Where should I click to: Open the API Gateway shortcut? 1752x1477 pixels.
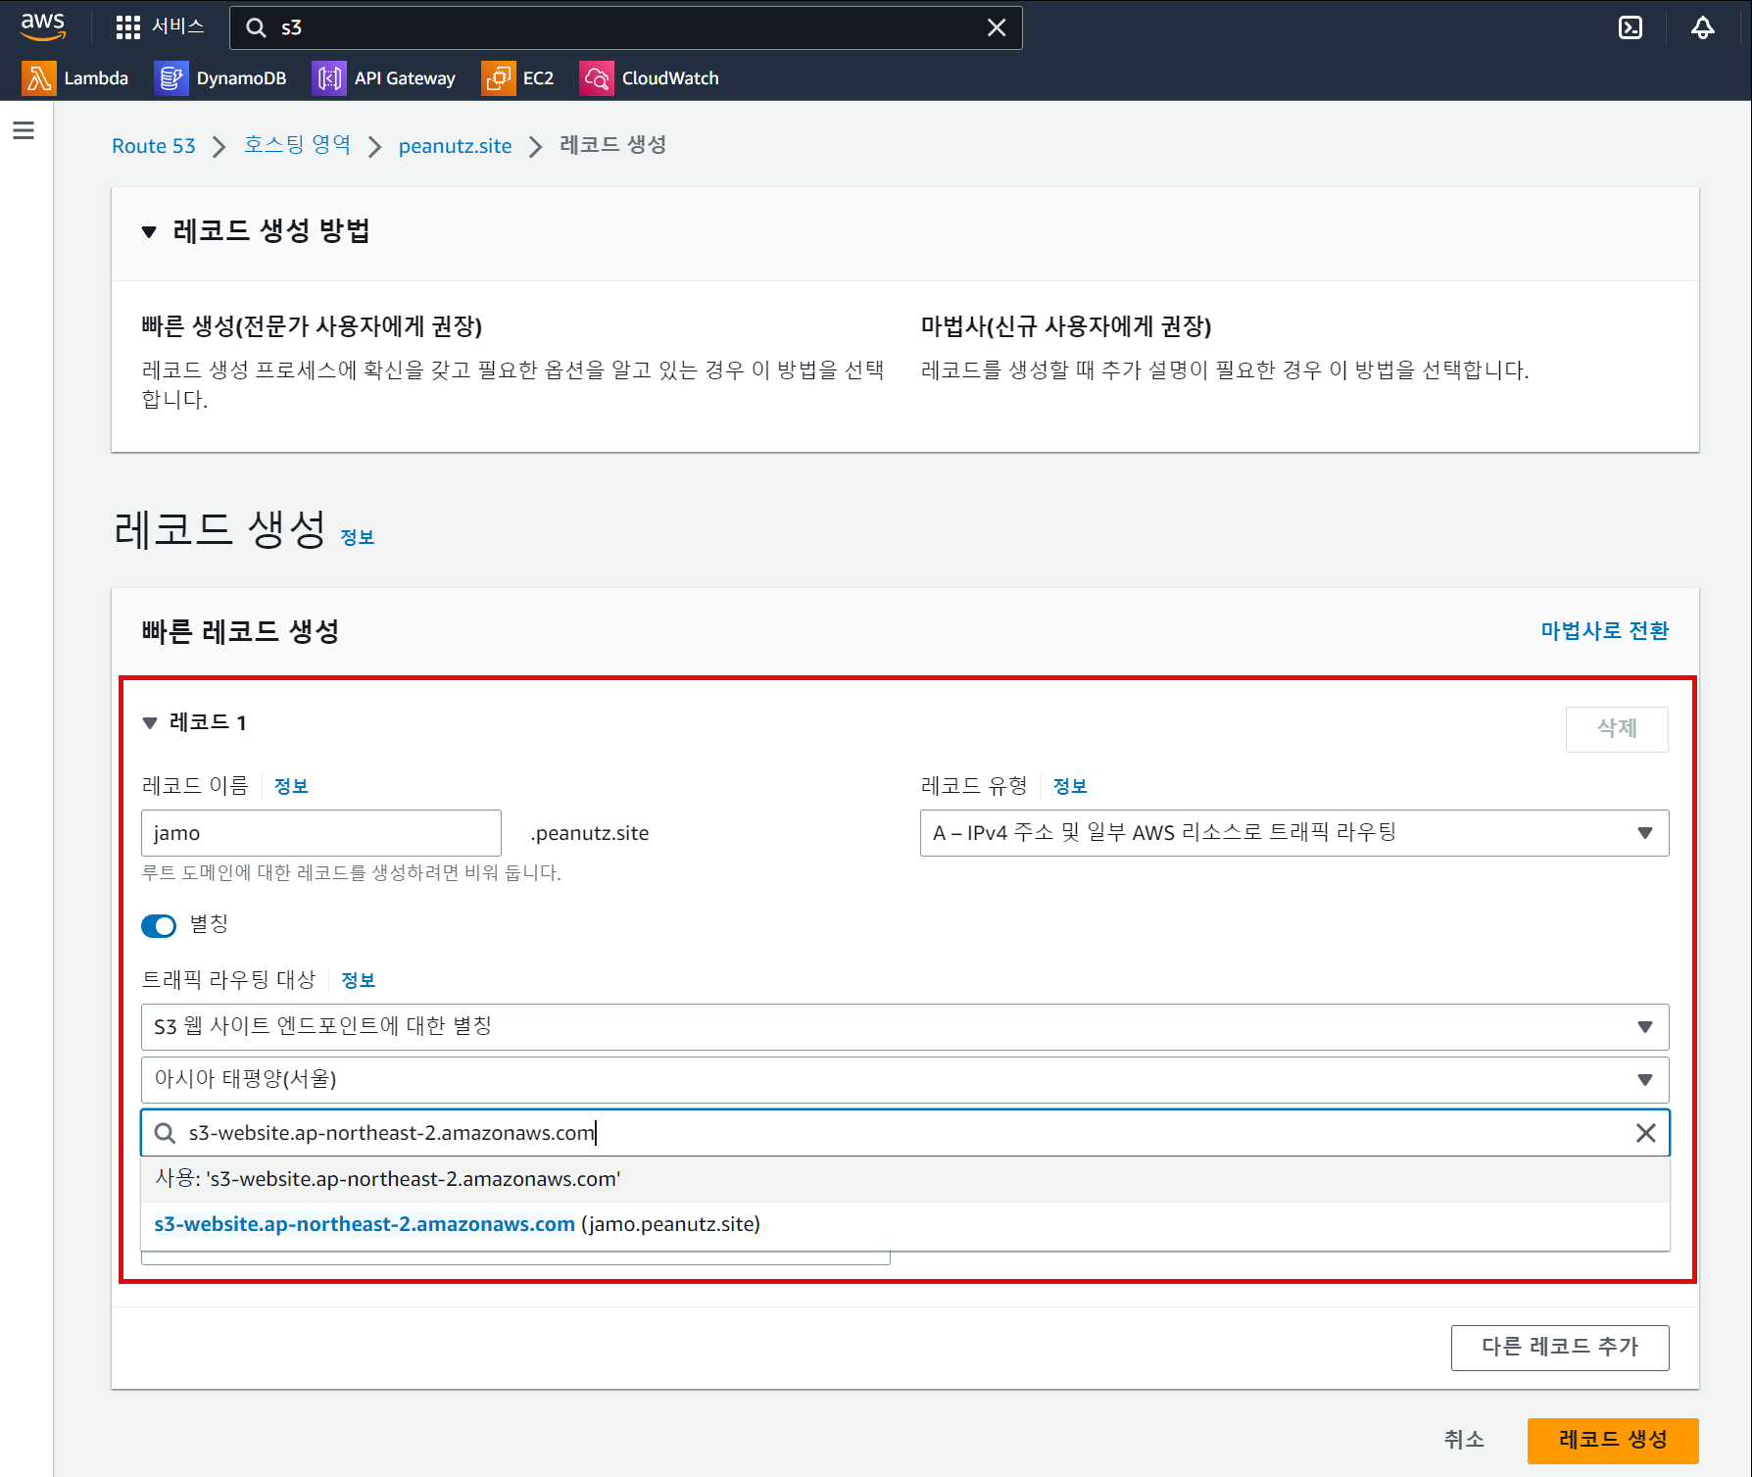384,78
